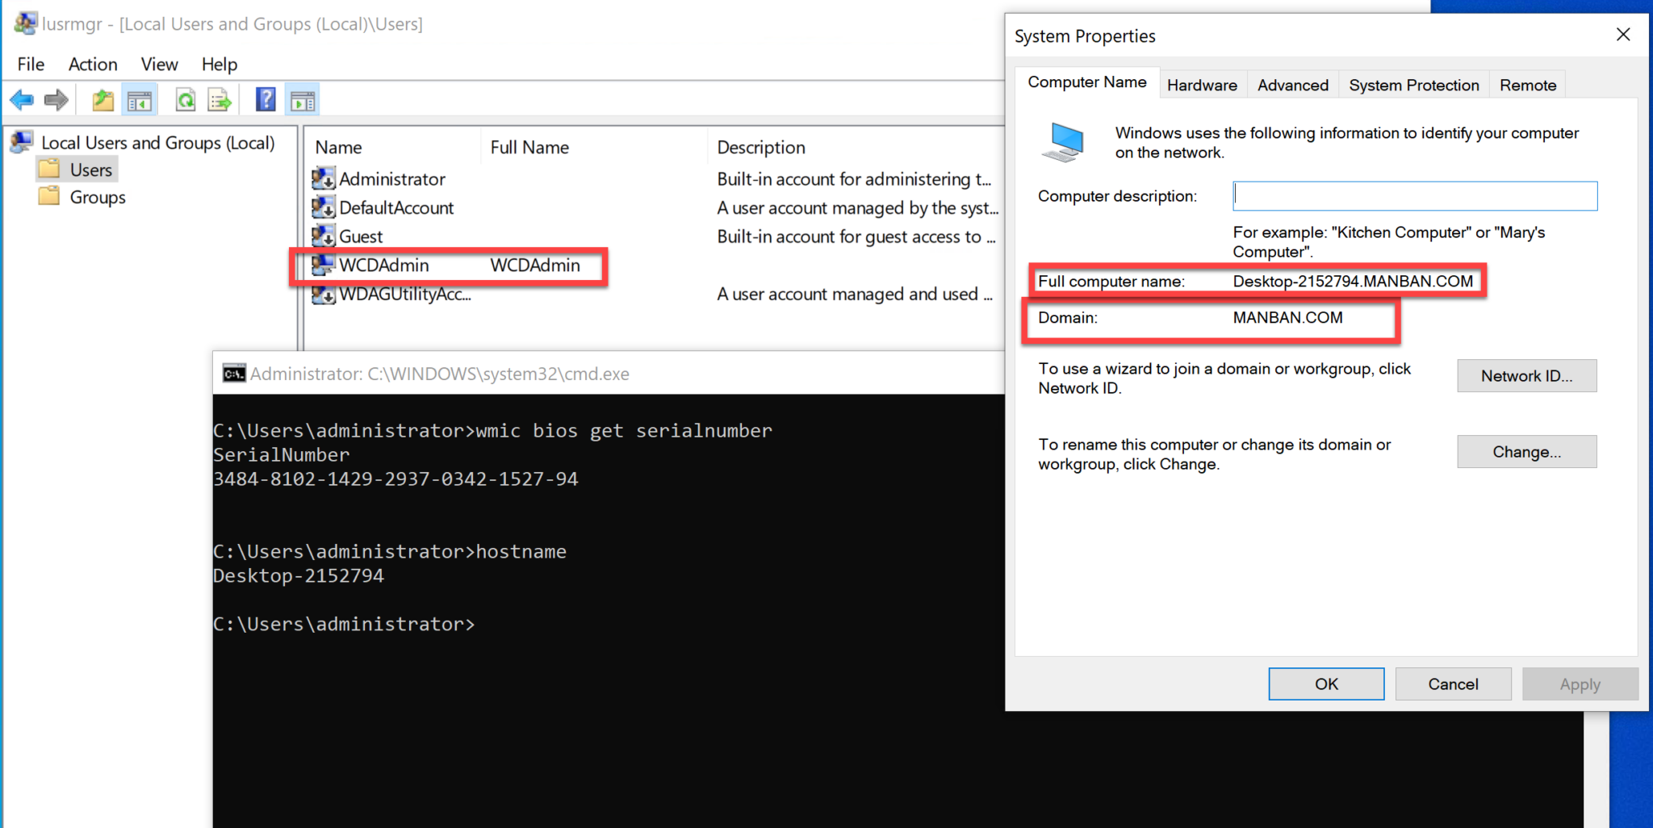Screen dimensions: 1653x828
Task: Open Help using the question mark icon
Action: tap(265, 99)
